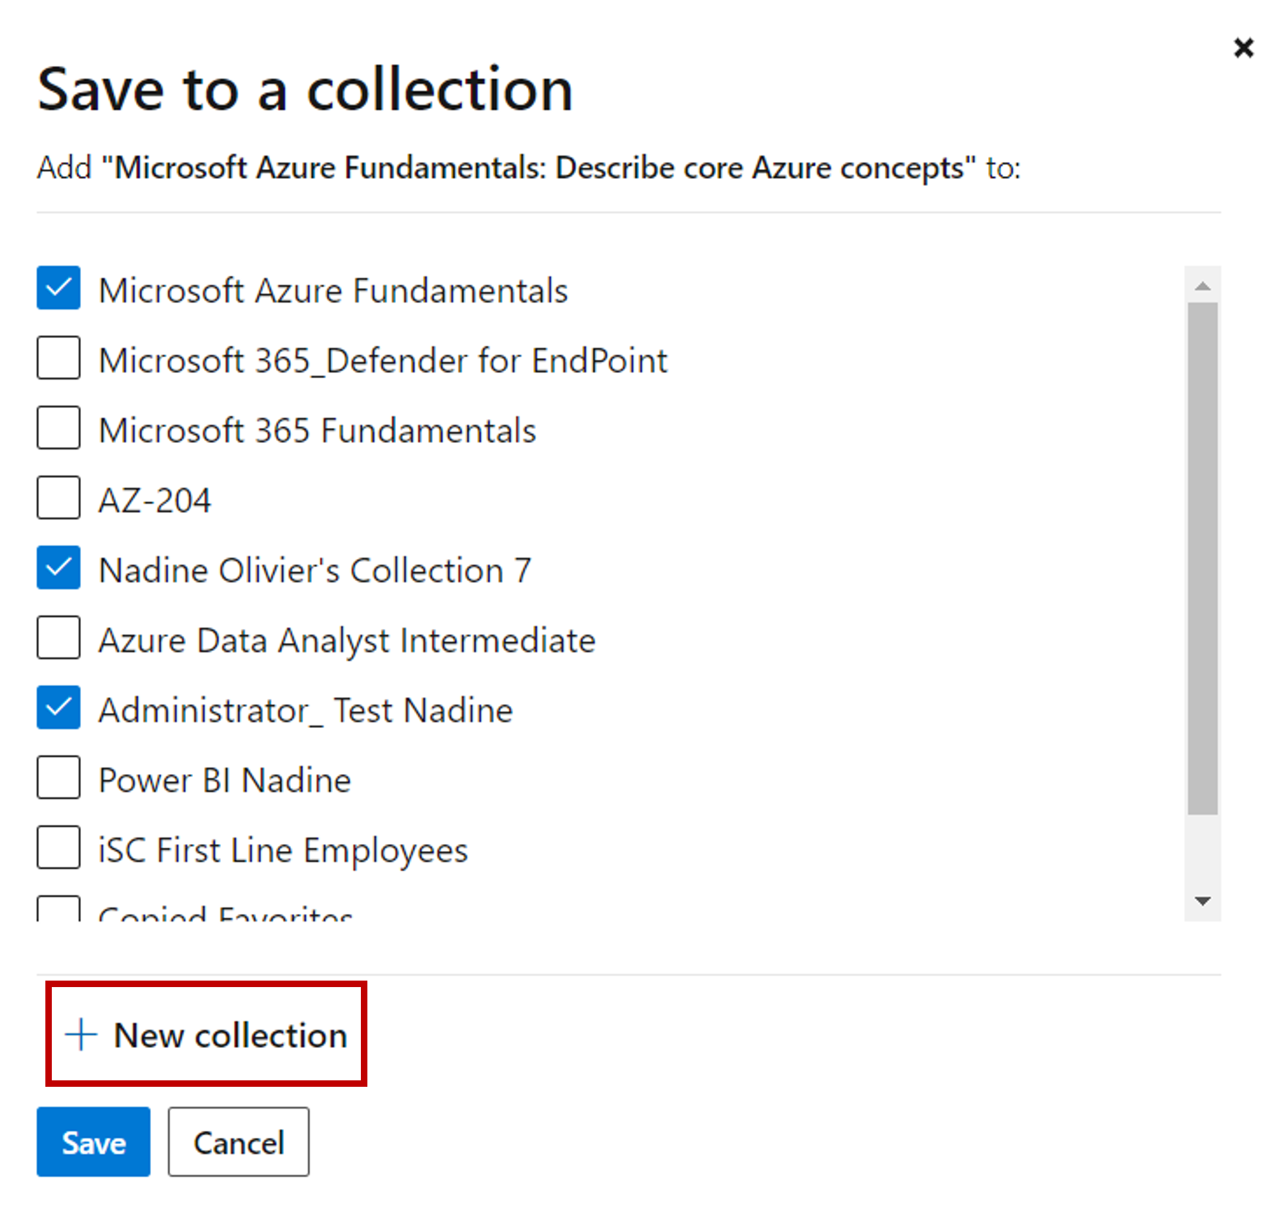Click the Administrator_ Test Nadine label
Image resolution: width=1279 pixels, height=1217 pixels.
[x=306, y=711]
